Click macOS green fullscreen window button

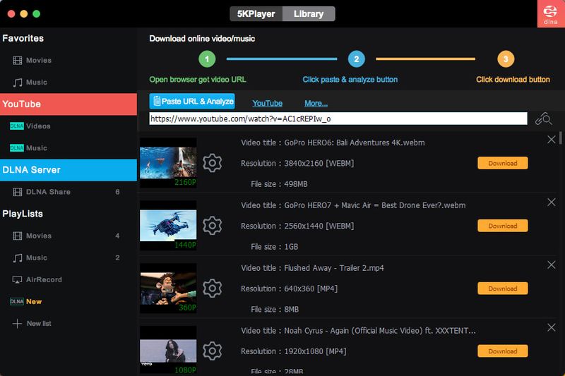[x=37, y=13]
